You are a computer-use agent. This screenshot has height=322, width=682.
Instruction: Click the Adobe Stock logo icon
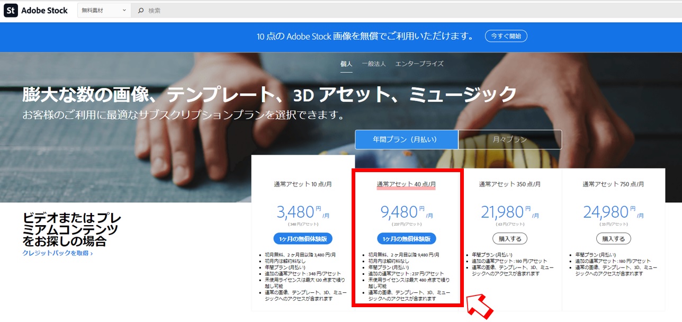(x=11, y=10)
